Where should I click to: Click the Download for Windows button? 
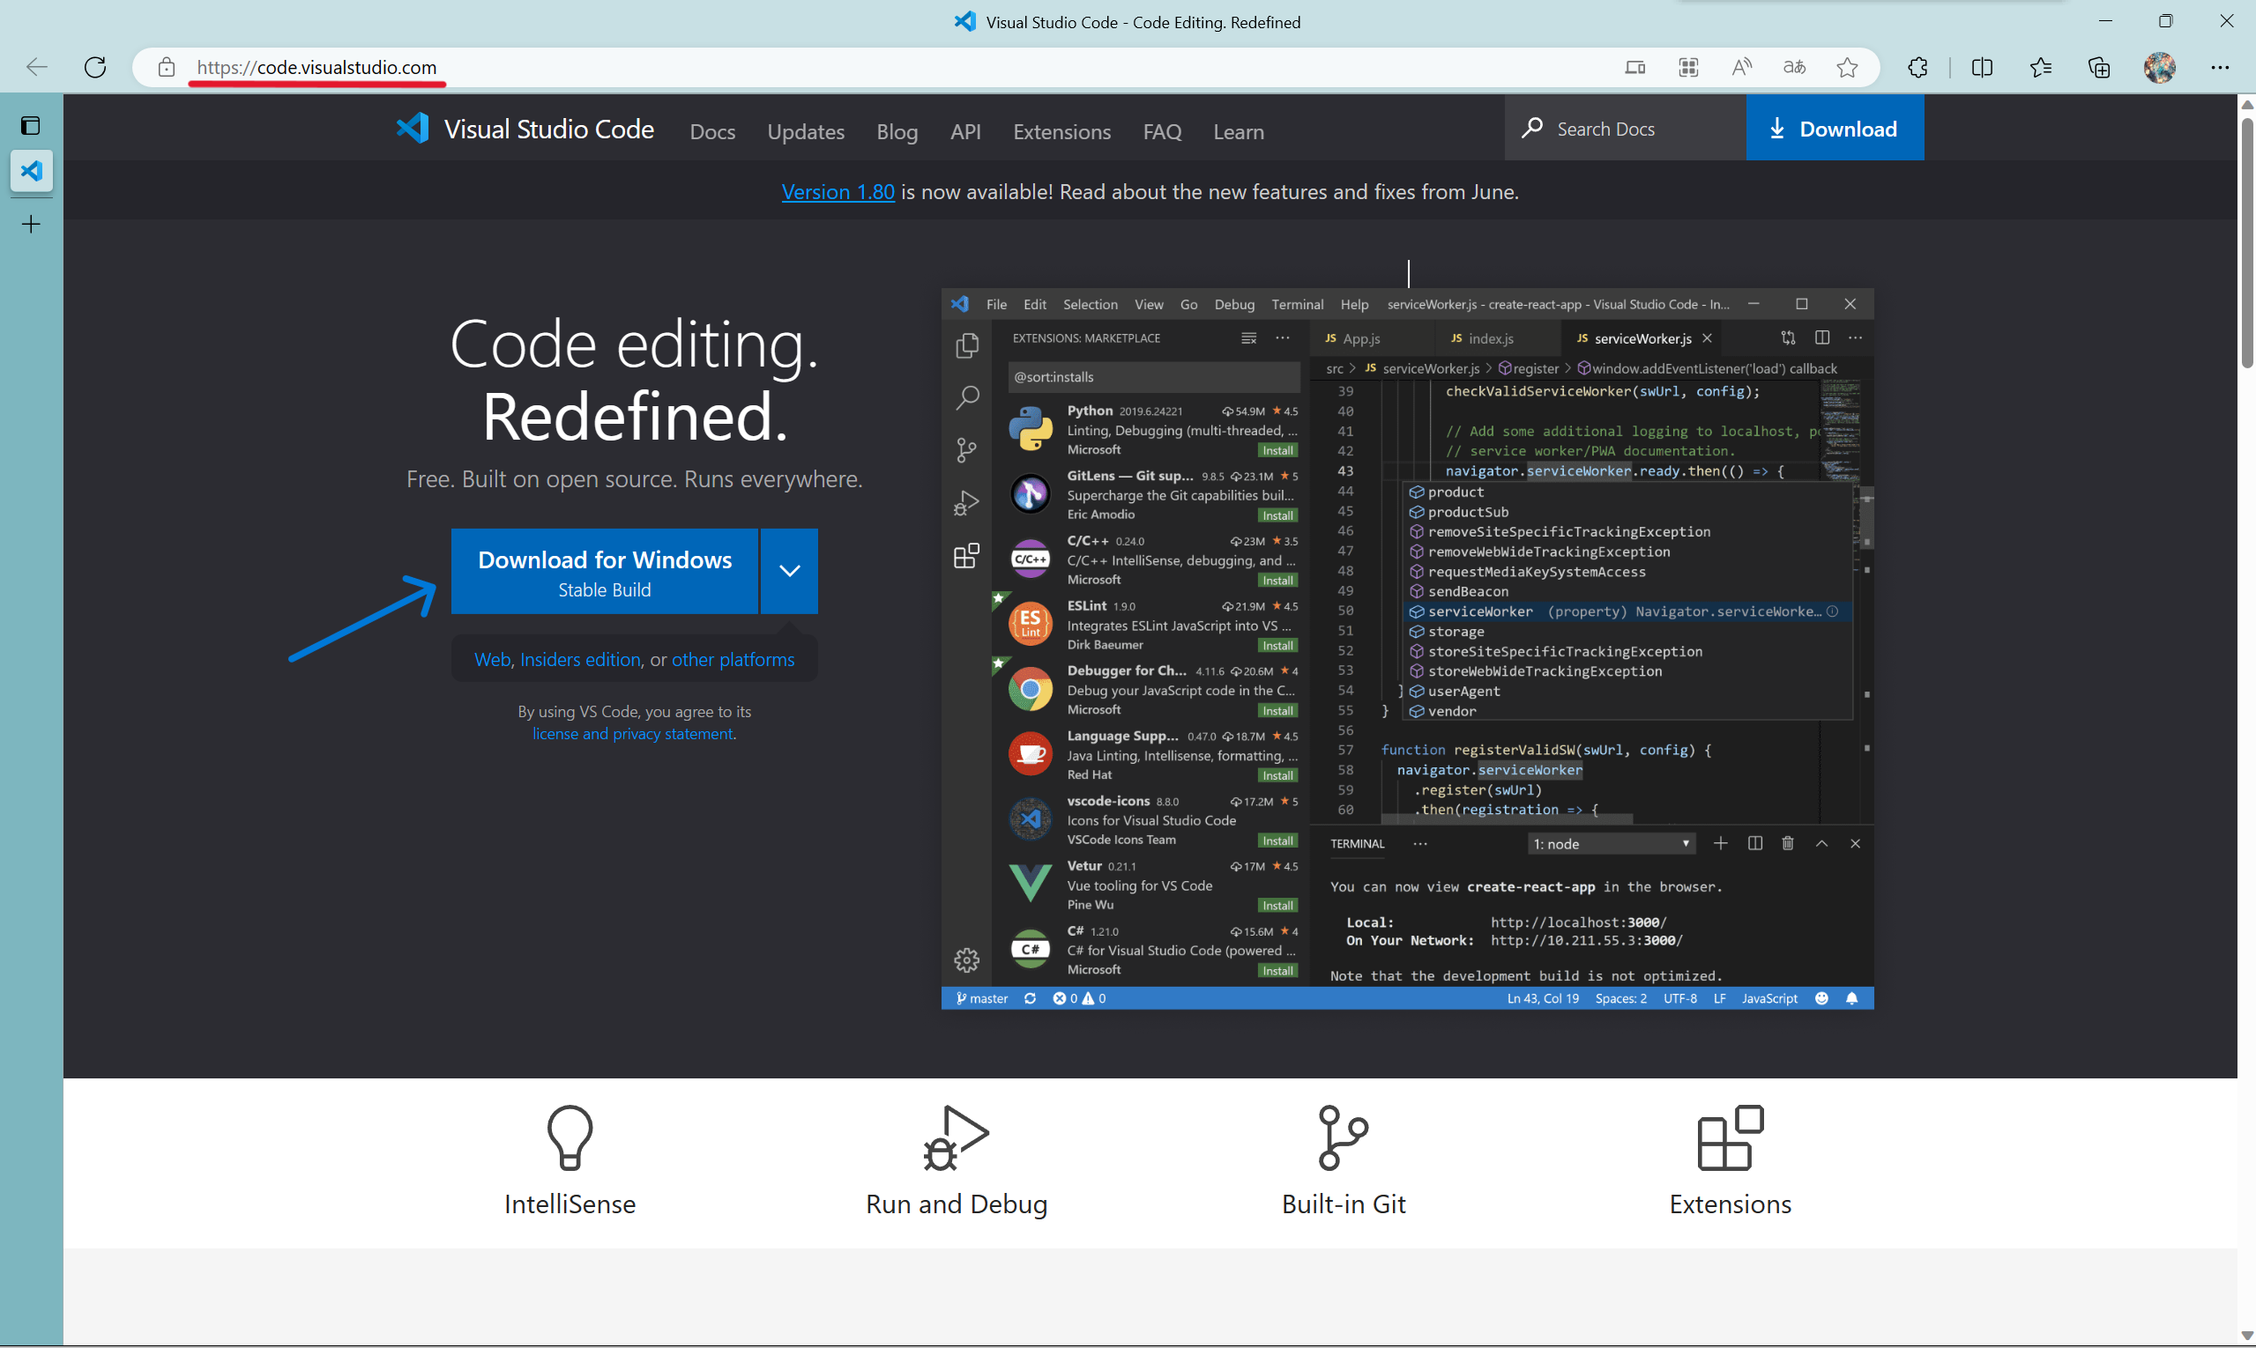coord(605,571)
